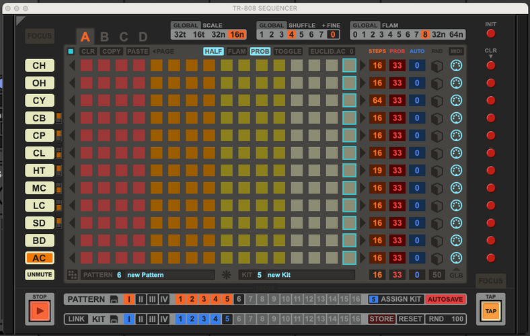Toggle the UNMUTE button

click(x=40, y=275)
